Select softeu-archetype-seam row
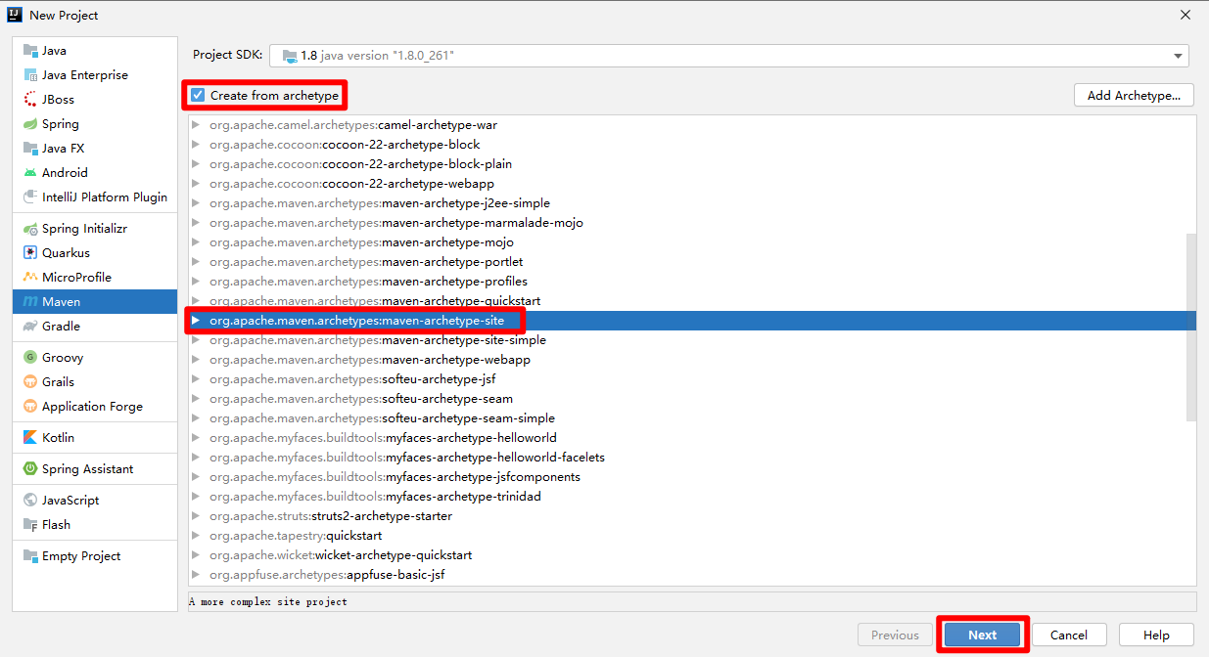 pyautogui.click(x=686, y=399)
